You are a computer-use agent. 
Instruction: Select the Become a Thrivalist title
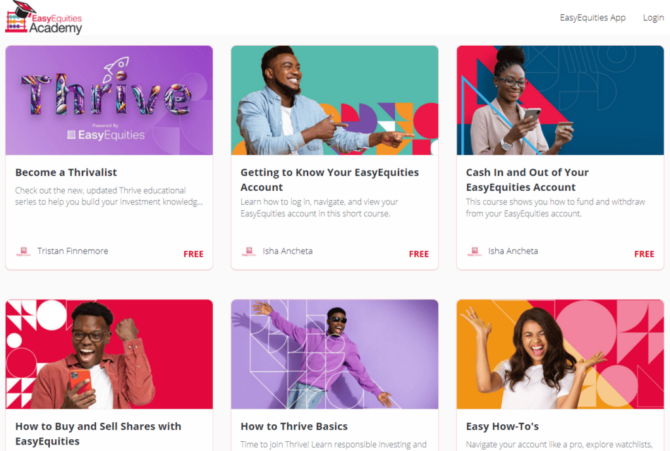pos(66,173)
